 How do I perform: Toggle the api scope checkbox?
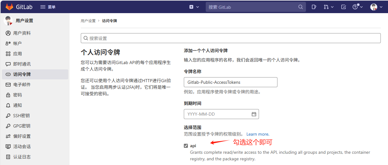tap(186, 146)
